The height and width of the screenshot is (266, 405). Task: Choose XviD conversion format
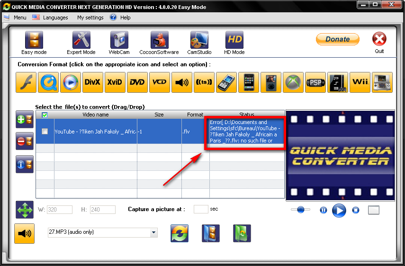(x=115, y=82)
